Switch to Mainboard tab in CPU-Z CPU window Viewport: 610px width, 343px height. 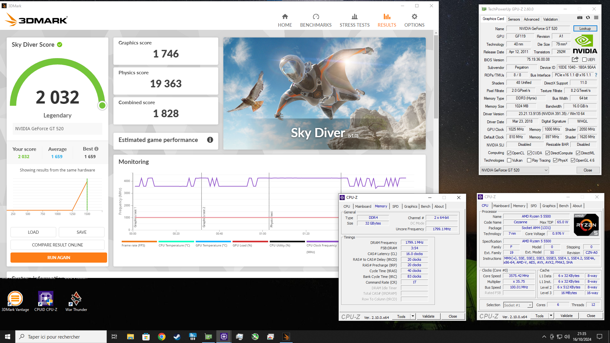coord(501,206)
